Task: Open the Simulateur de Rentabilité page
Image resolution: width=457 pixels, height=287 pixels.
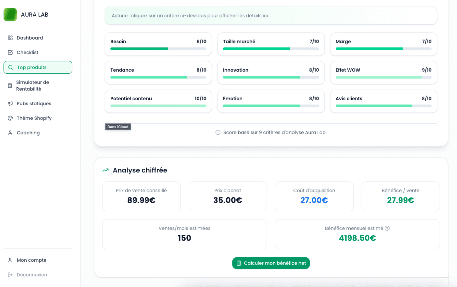Action: coord(33,86)
